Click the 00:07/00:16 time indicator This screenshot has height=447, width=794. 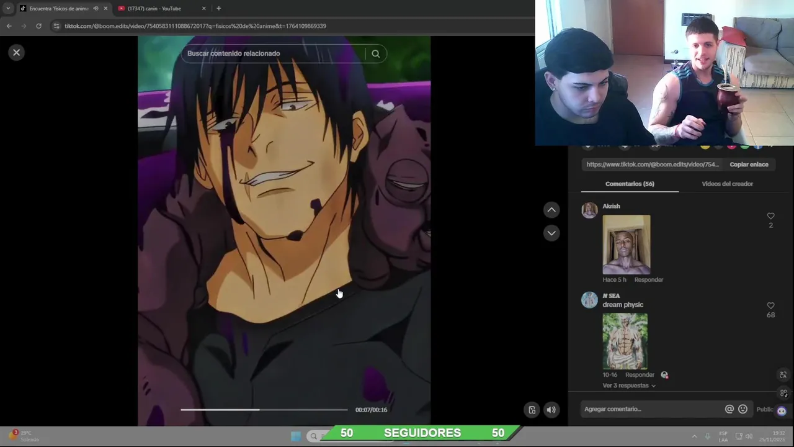(x=371, y=410)
